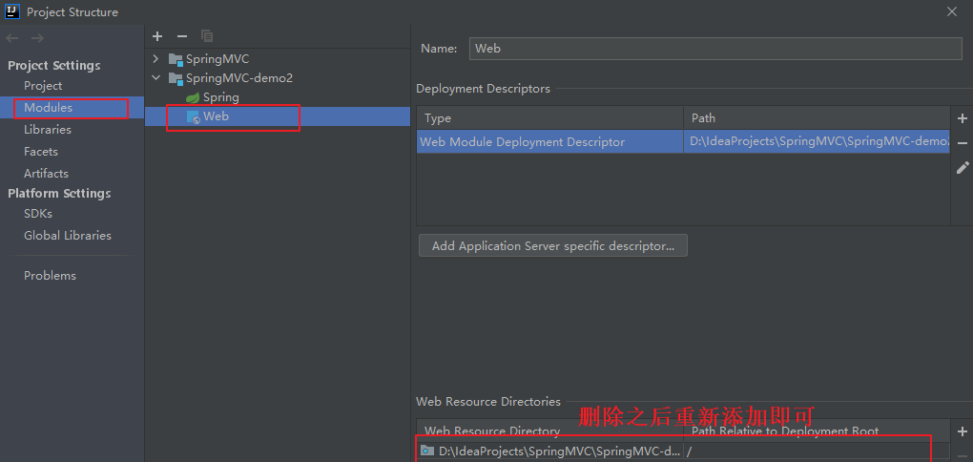
Task: Click the Web facet icon
Action: [x=193, y=116]
